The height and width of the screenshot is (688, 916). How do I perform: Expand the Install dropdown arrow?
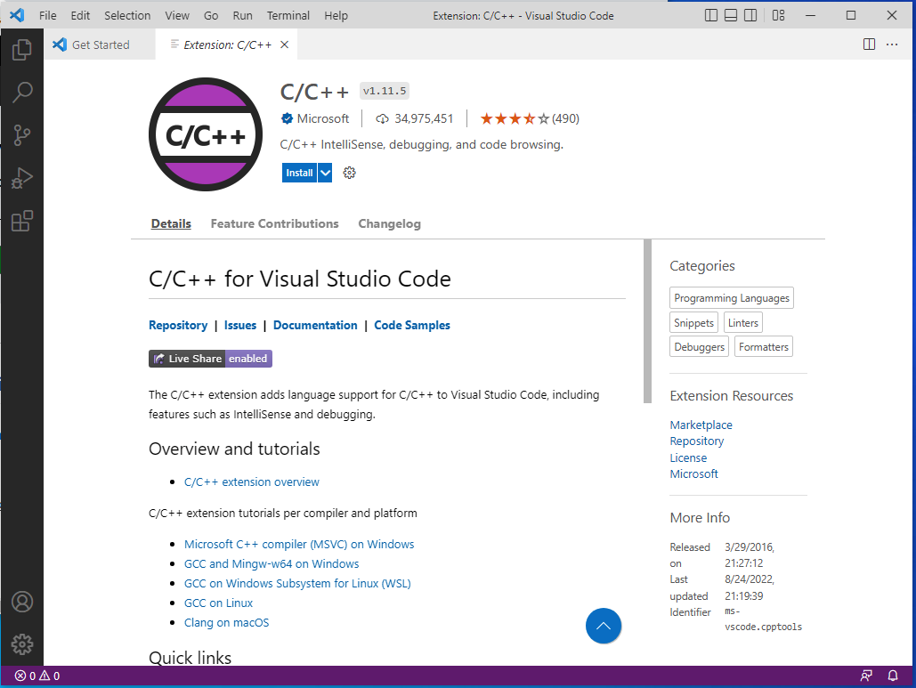tap(325, 173)
